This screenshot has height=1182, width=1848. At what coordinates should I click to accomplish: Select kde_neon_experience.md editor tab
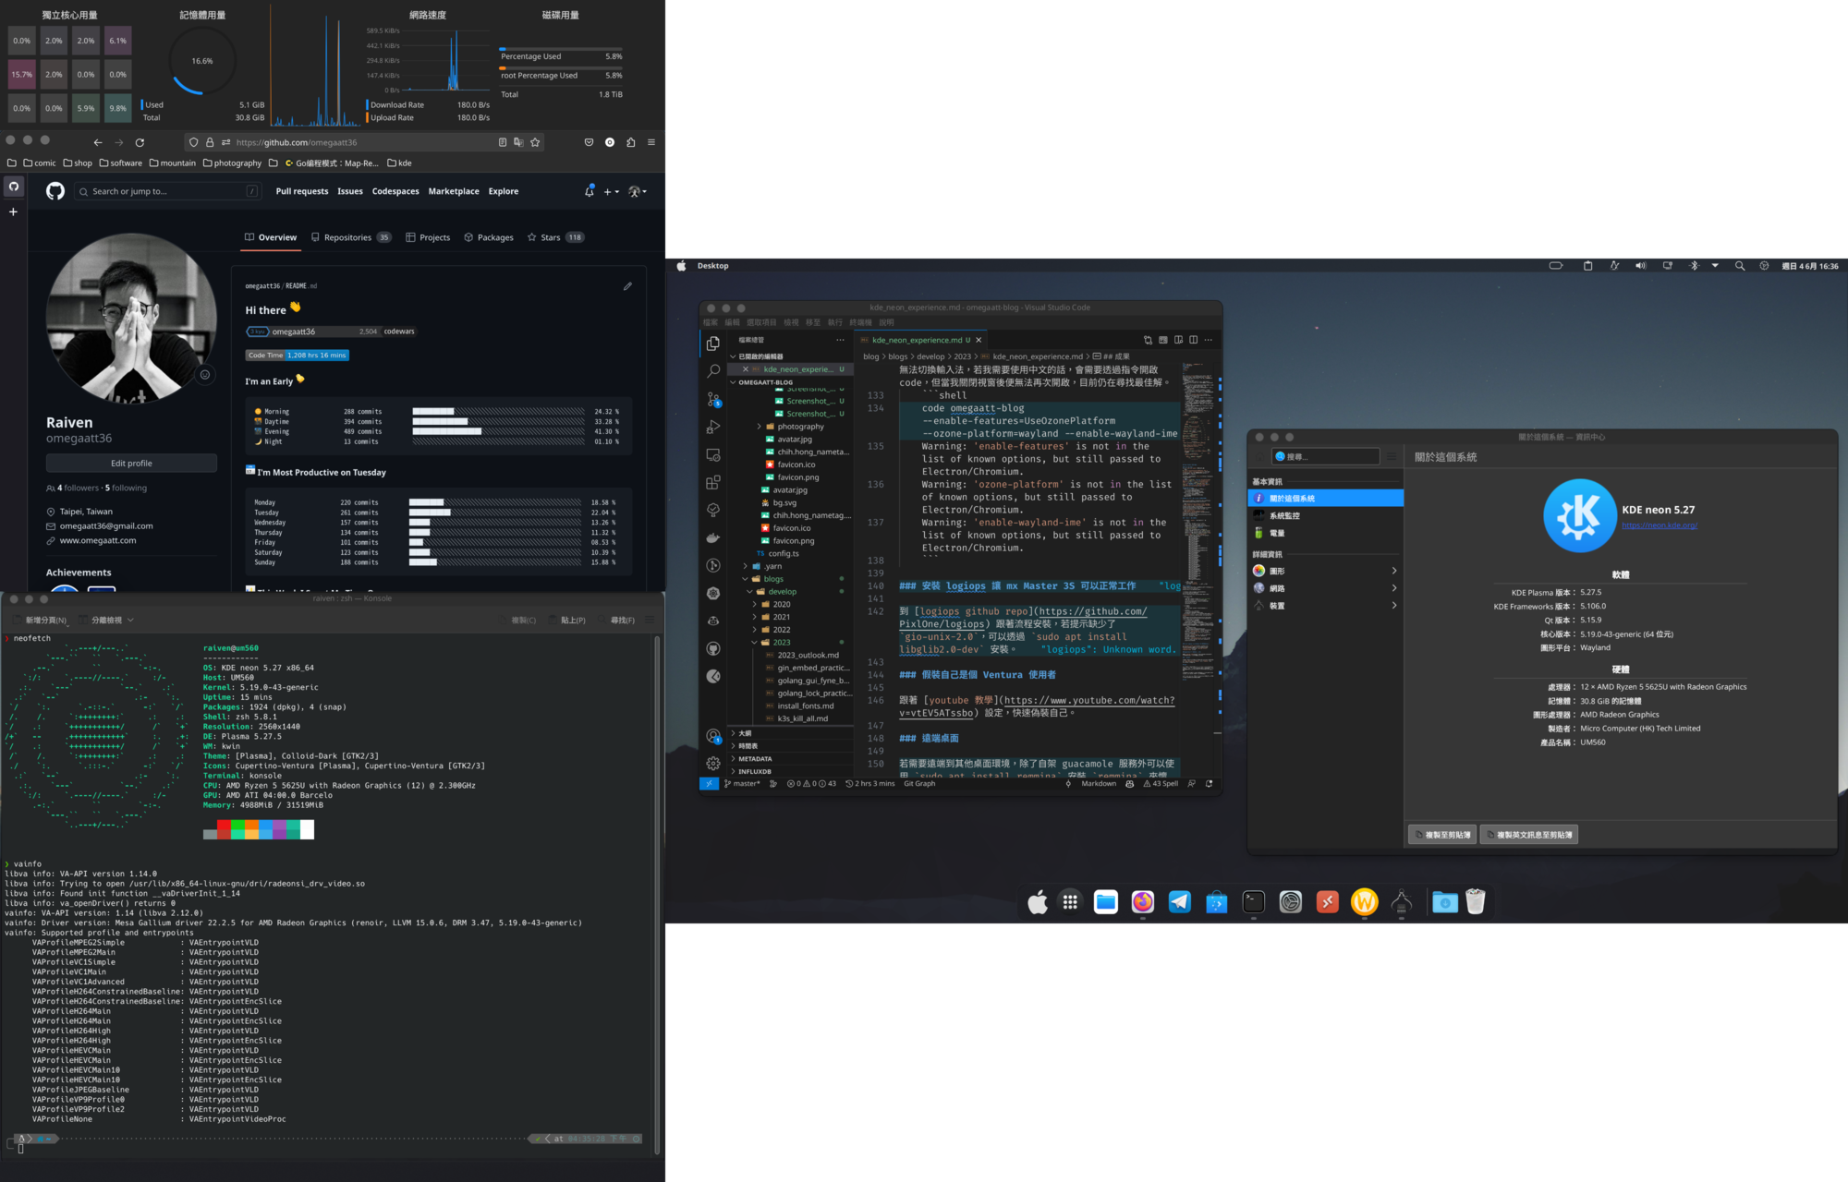tap(920, 340)
